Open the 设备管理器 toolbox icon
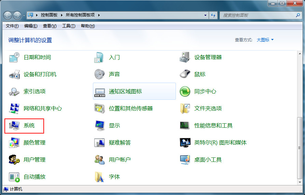This screenshot has width=305, height=195. point(185,57)
